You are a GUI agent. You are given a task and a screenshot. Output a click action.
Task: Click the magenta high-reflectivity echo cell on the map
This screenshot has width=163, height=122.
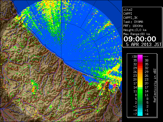coord(115,86)
